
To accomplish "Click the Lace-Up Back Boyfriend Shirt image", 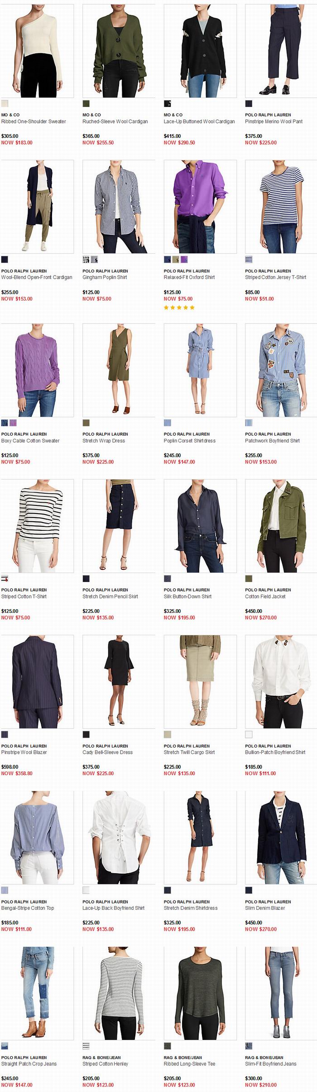I will (119, 838).
